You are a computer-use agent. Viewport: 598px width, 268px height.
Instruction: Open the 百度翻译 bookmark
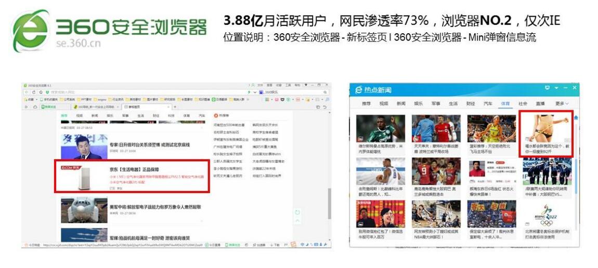tap(220, 99)
